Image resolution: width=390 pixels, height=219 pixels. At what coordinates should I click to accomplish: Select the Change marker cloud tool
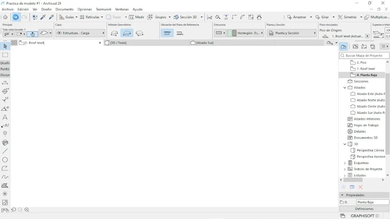pyautogui.click(x=5, y=142)
